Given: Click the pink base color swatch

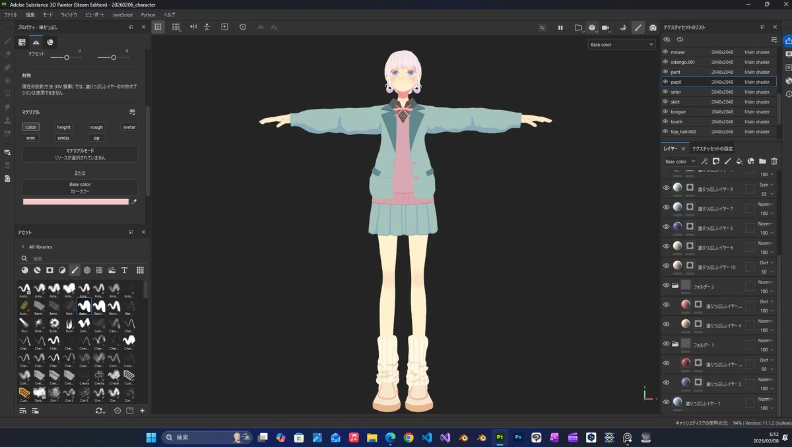Looking at the screenshot, I should (76, 202).
